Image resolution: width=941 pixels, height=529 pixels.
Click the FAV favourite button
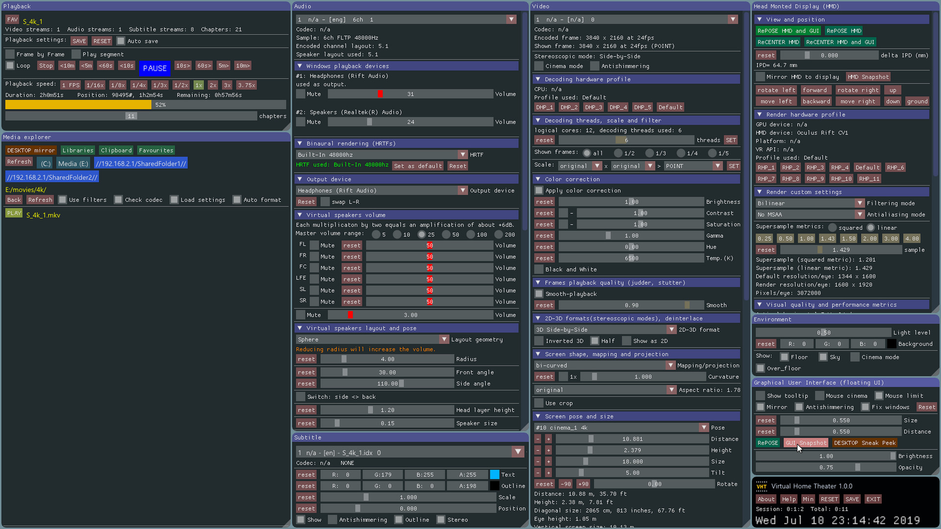(x=12, y=20)
